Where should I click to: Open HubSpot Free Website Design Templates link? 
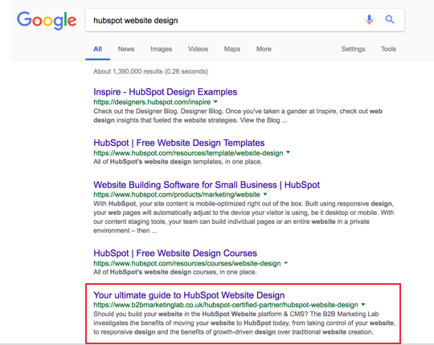point(178,143)
